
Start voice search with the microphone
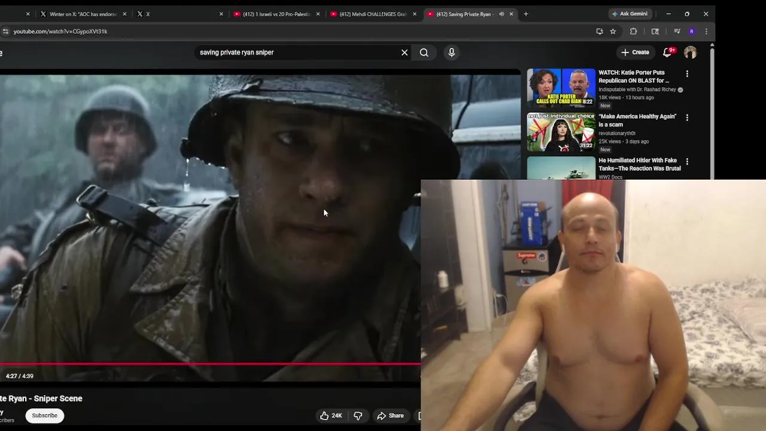coord(452,53)
